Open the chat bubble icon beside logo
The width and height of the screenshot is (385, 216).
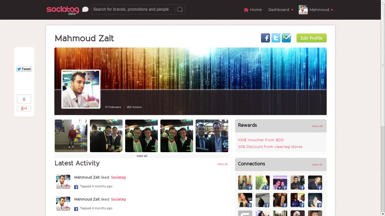point(85,9)
